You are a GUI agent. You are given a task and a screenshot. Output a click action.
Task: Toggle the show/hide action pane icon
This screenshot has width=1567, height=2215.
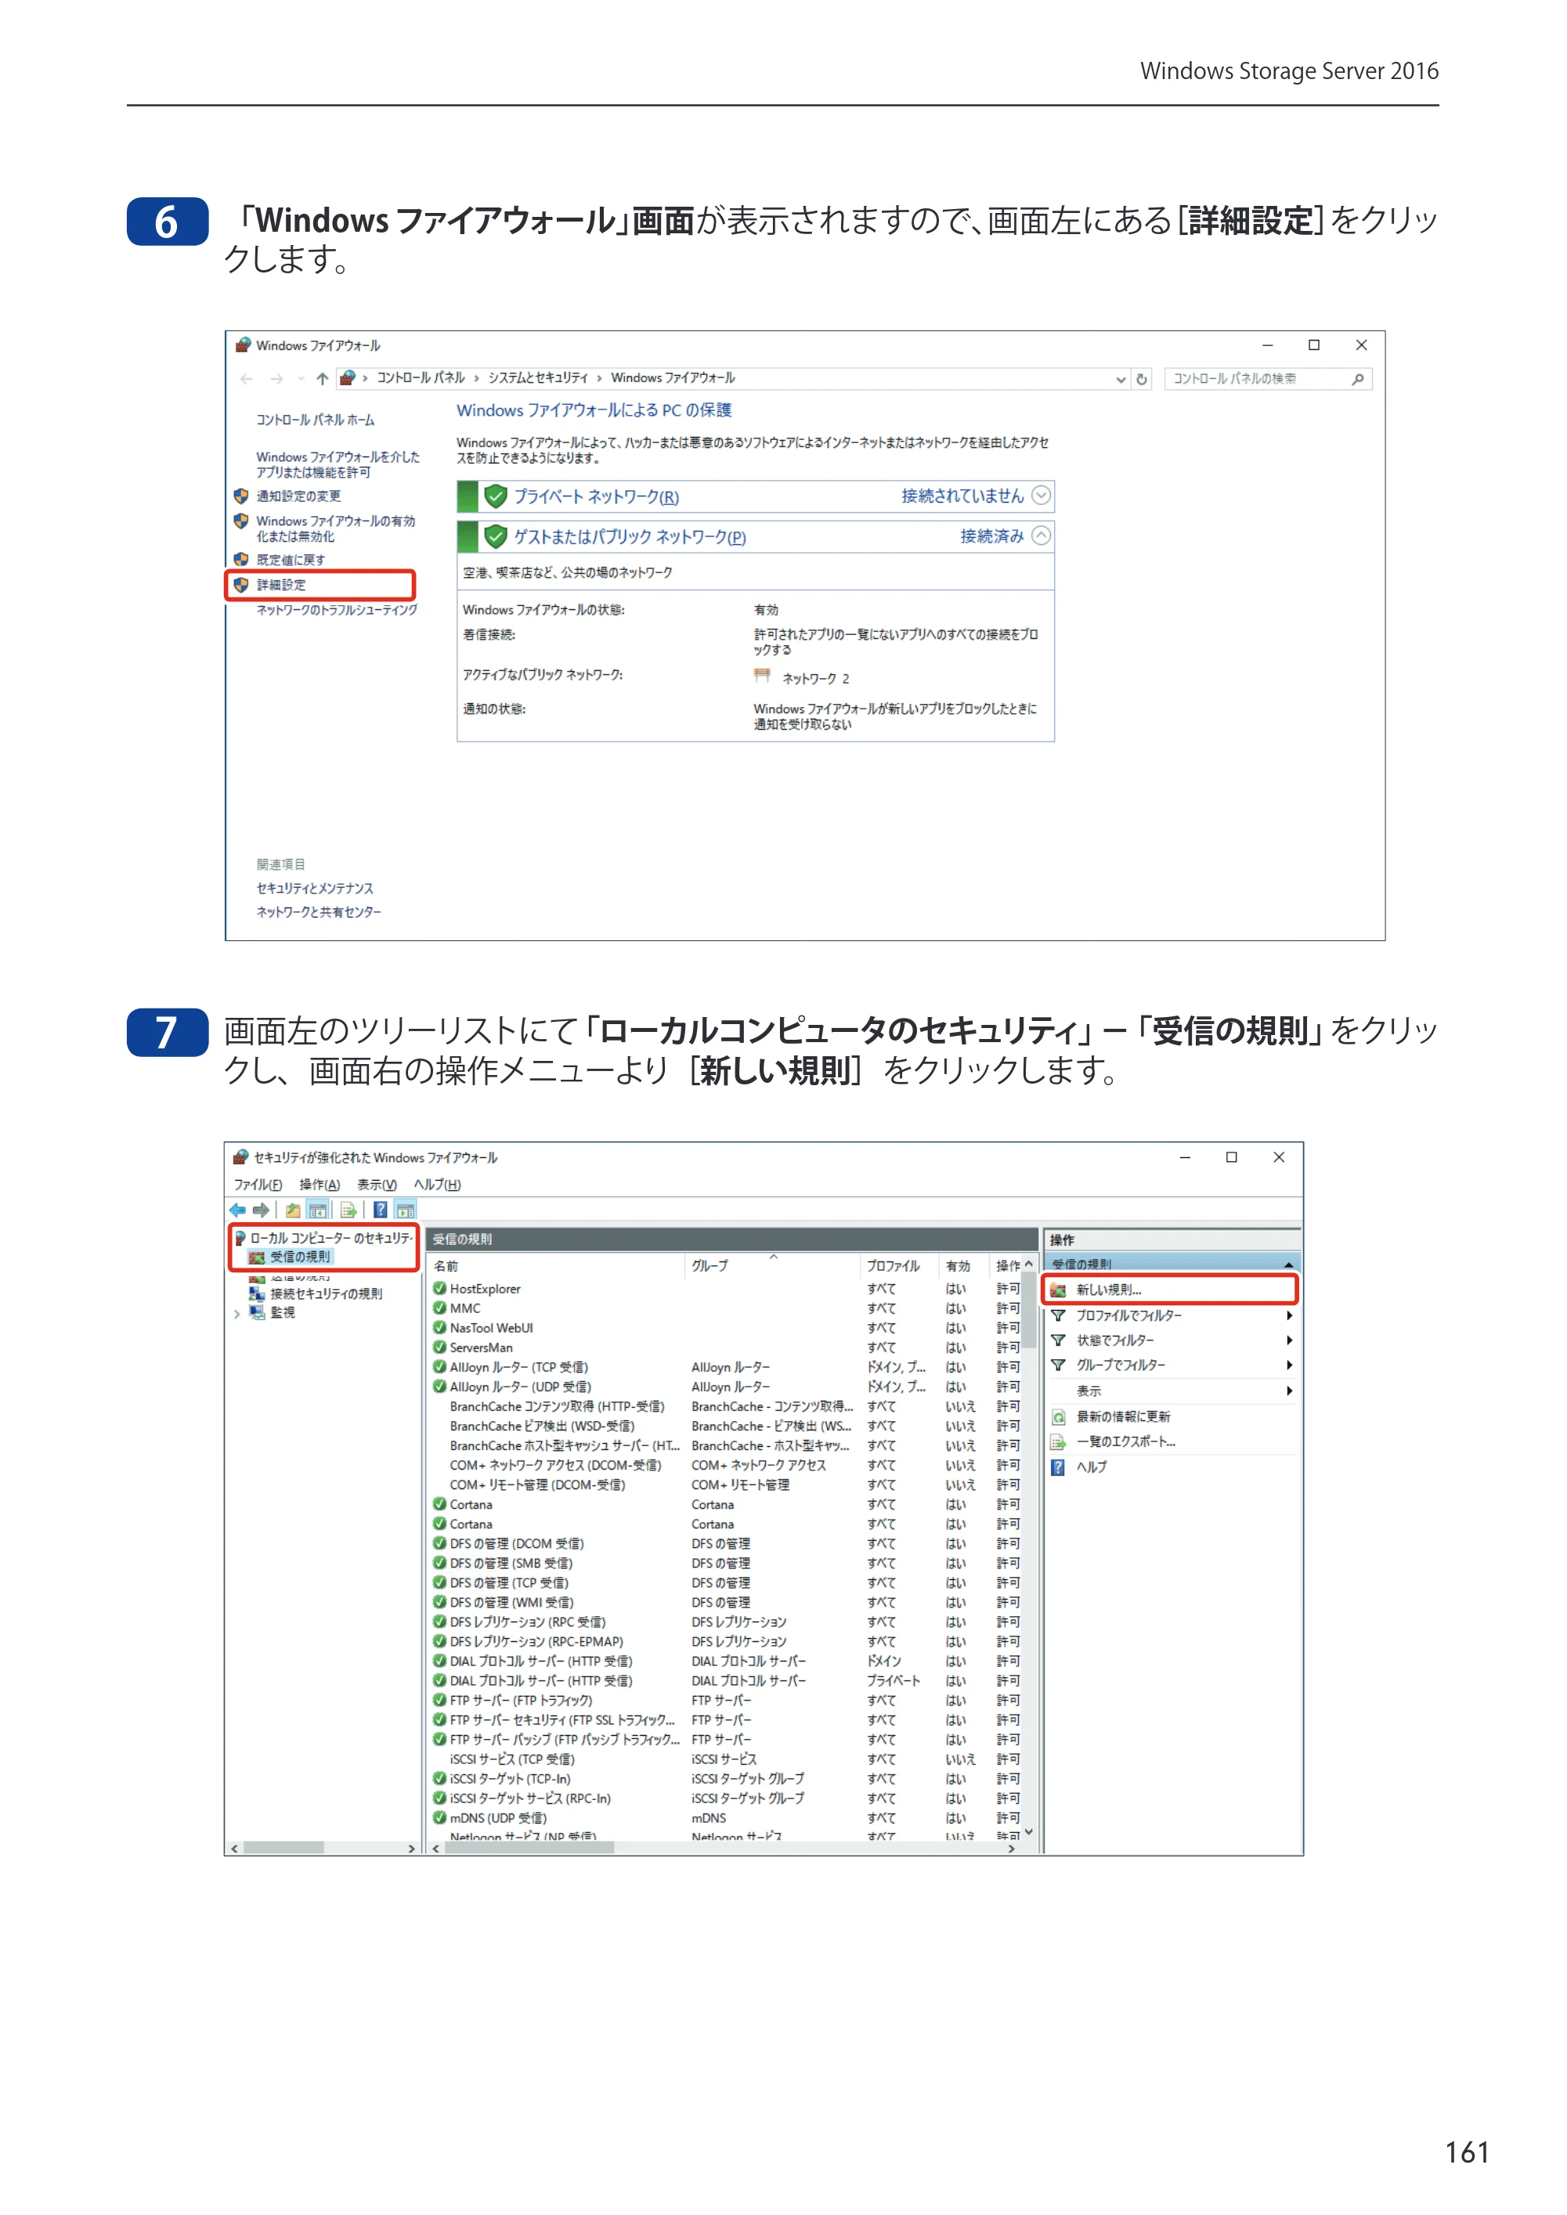click(406, 1210)
